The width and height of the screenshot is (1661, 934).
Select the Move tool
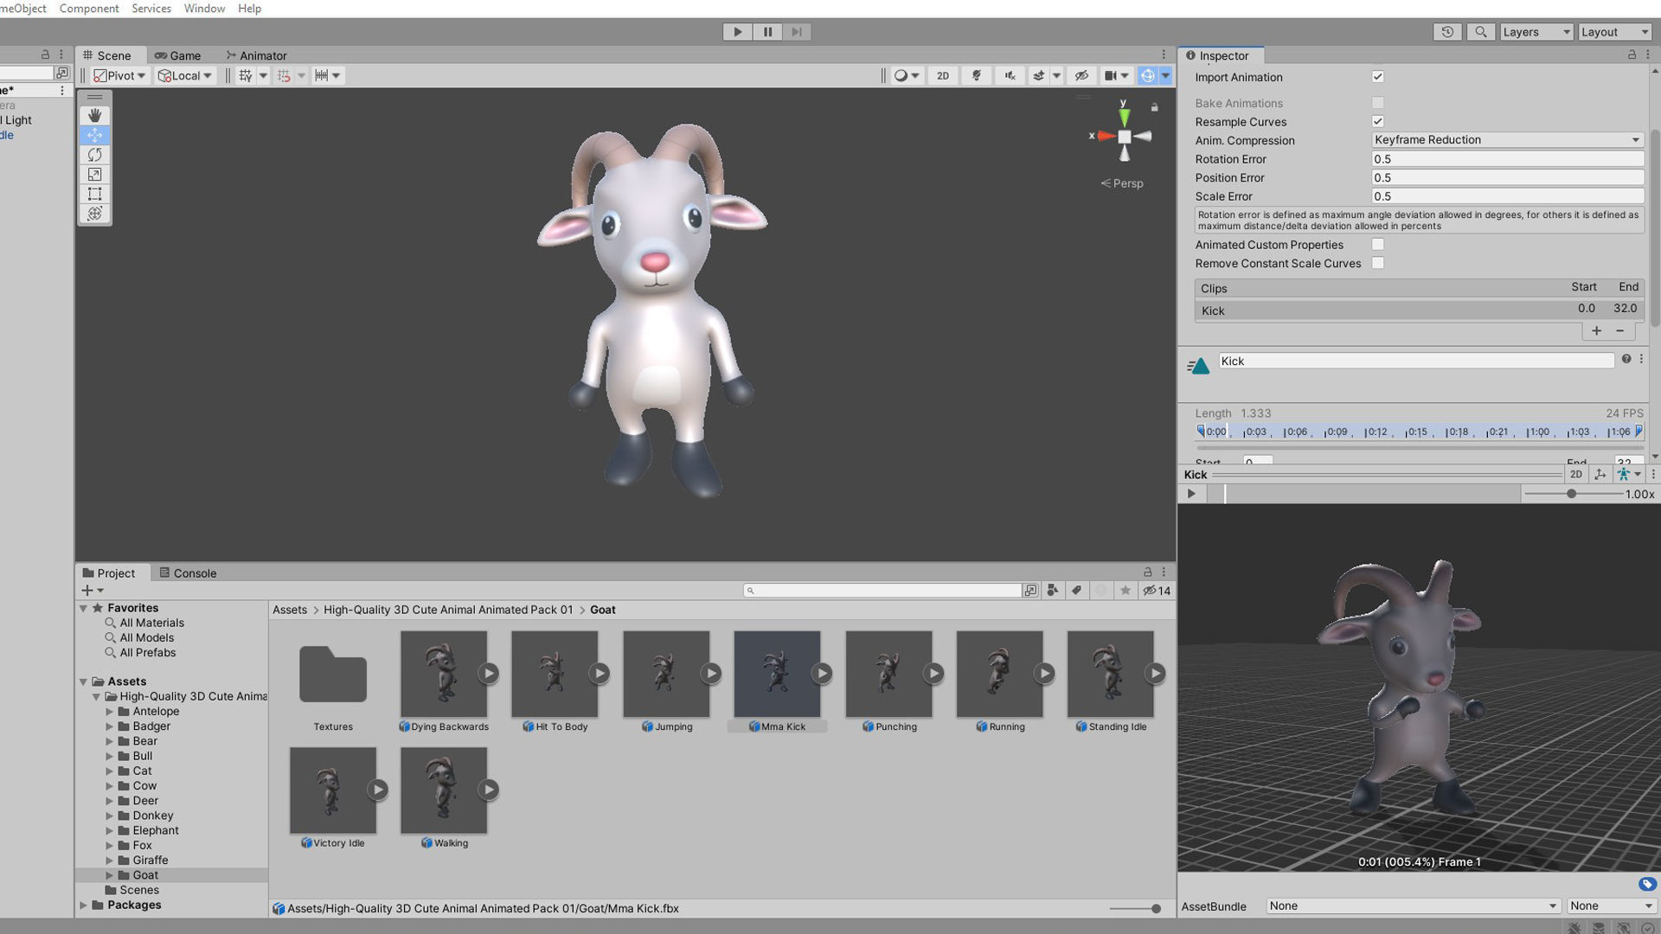[95, 135]
